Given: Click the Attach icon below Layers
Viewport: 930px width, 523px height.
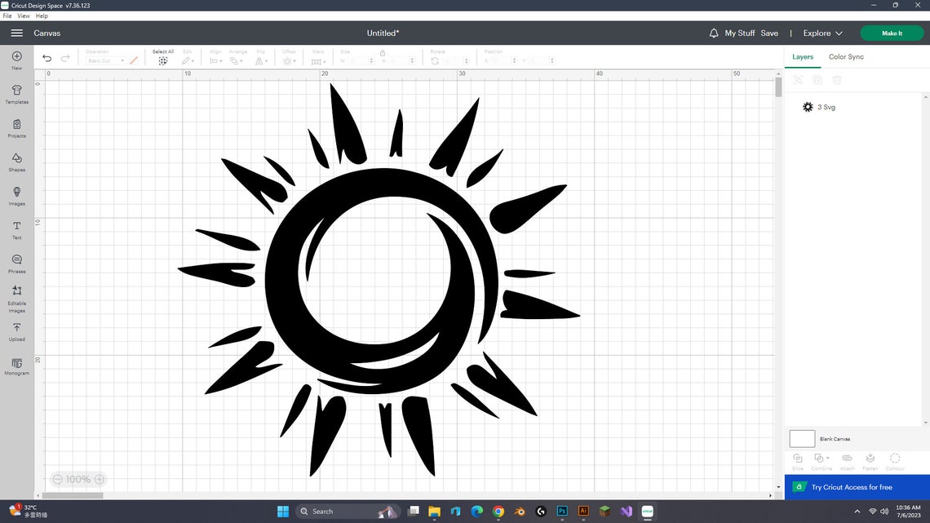Looking at the screenshot, I should [847, 459].
